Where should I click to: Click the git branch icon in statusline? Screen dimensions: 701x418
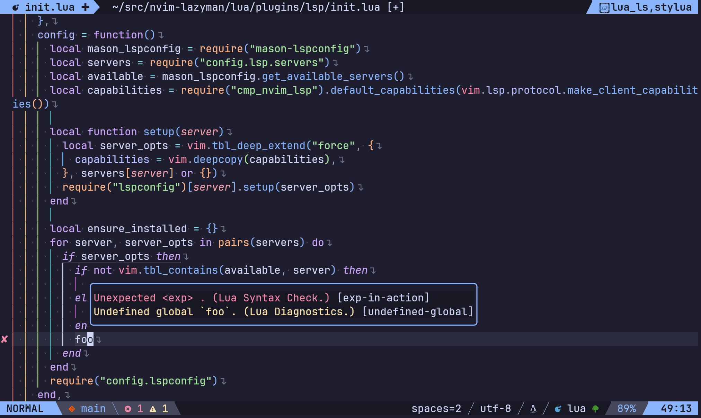tap(72, 409)
